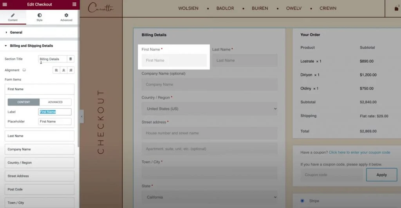The image size is (401, 208).
Task: Select the CONTENT toggle for First Name
Action: [23, 102]
